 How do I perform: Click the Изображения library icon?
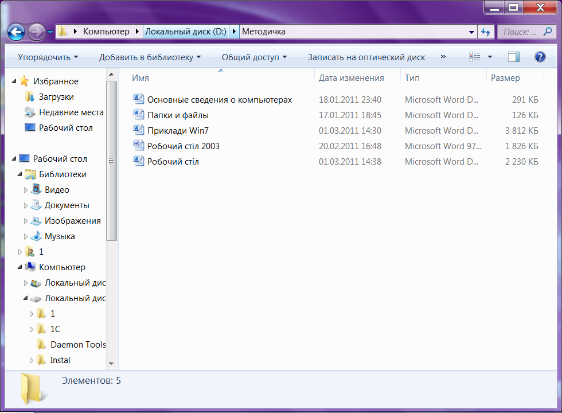36,220
